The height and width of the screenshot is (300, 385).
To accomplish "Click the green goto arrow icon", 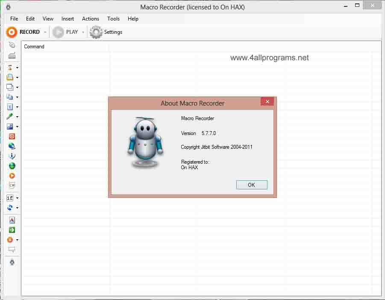I will pyautogui.click(x=12, y=230).
